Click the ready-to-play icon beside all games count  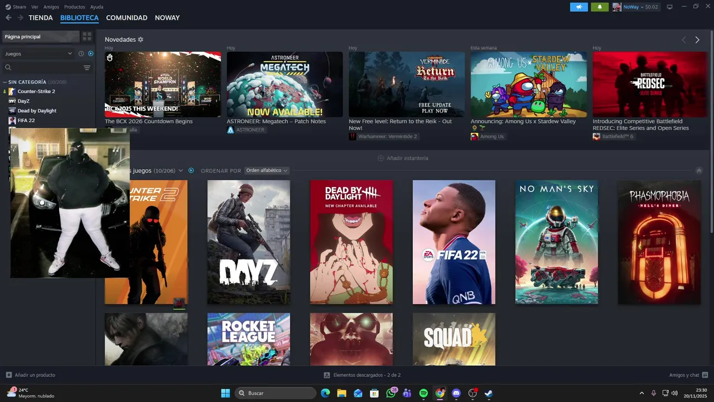(x=191, y=170)
